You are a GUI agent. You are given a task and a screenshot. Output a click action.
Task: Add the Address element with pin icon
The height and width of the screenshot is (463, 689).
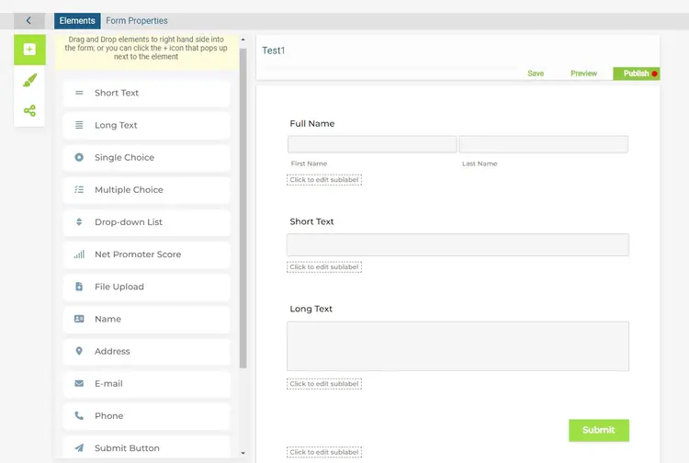146,352
